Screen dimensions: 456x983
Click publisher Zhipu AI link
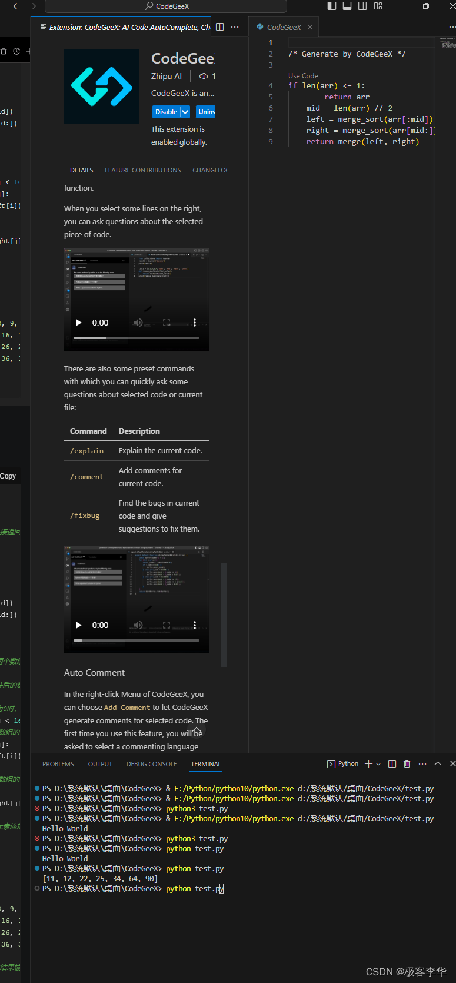167,76
